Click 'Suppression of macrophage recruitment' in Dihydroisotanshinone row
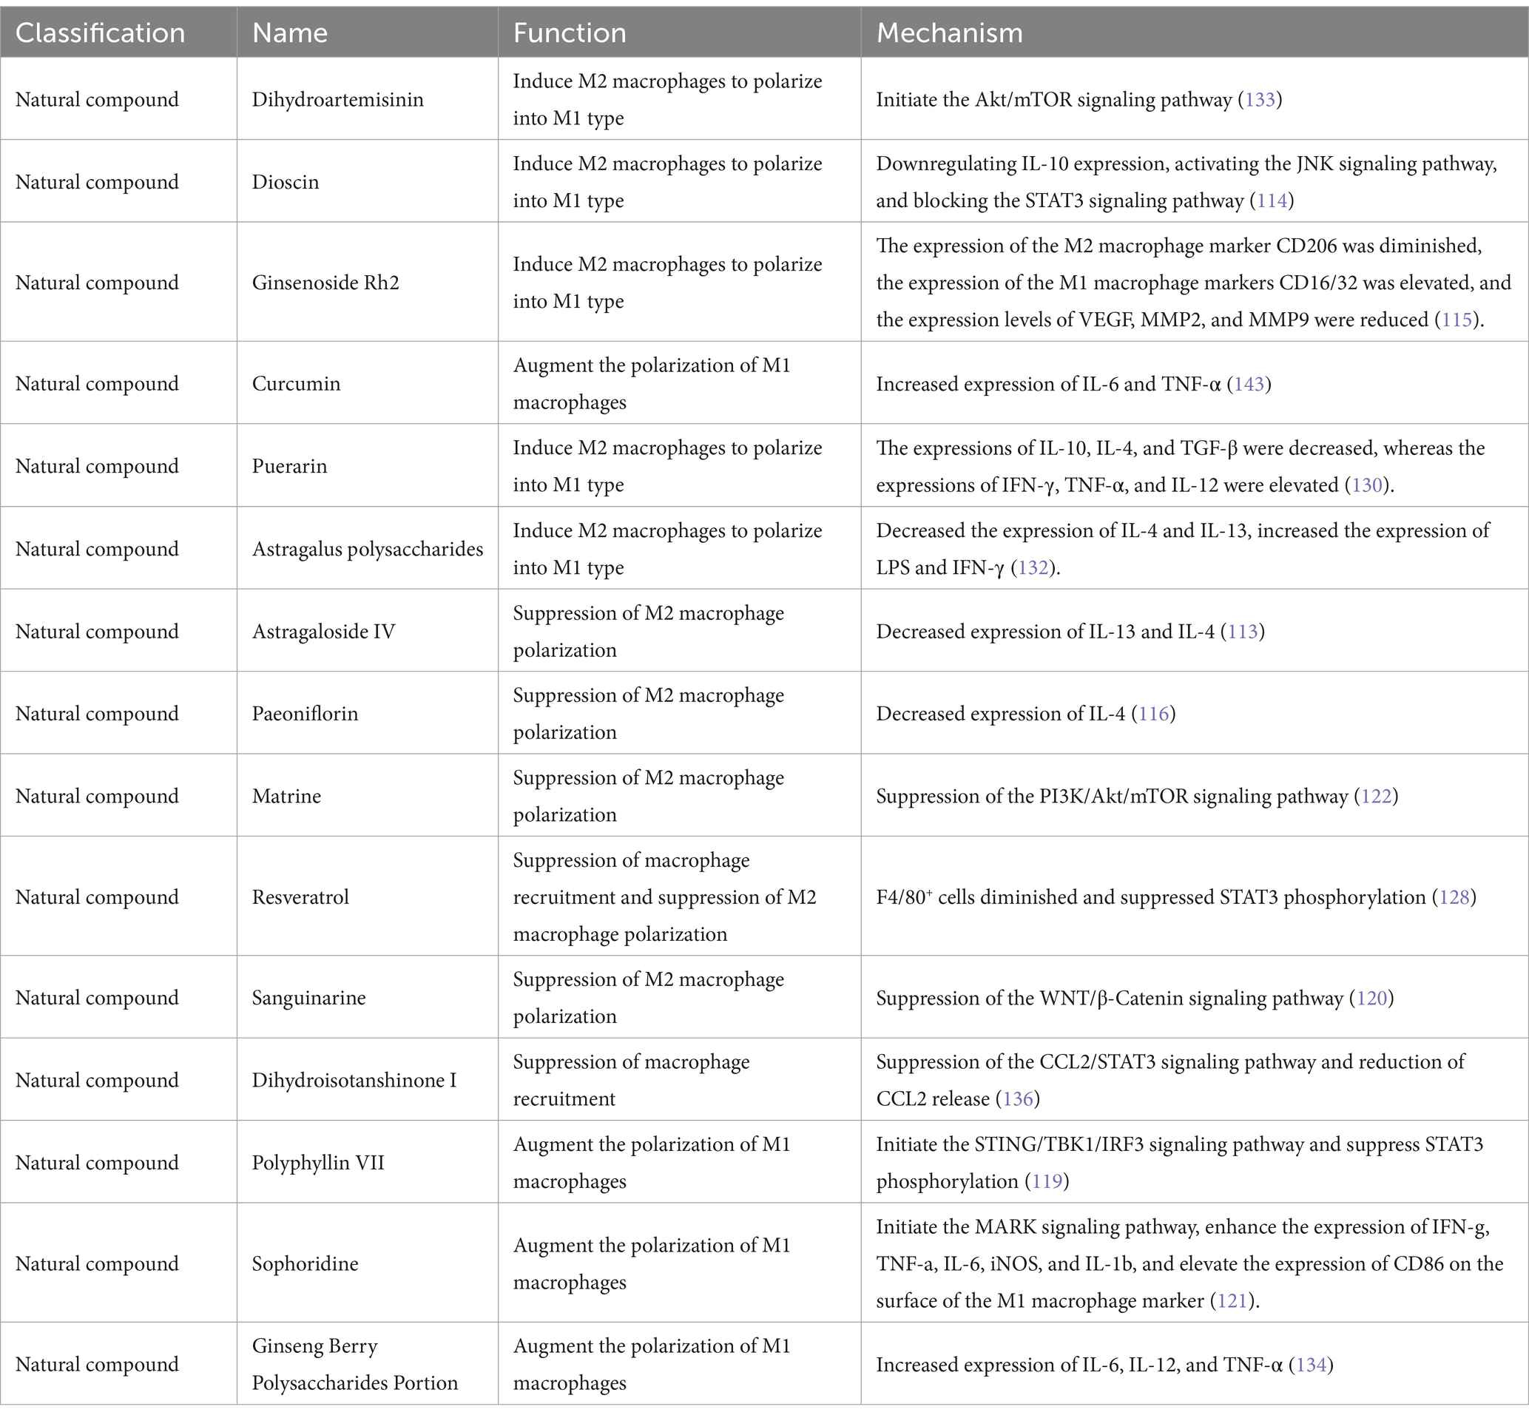1529x1418 pixels. (632, 1081)
